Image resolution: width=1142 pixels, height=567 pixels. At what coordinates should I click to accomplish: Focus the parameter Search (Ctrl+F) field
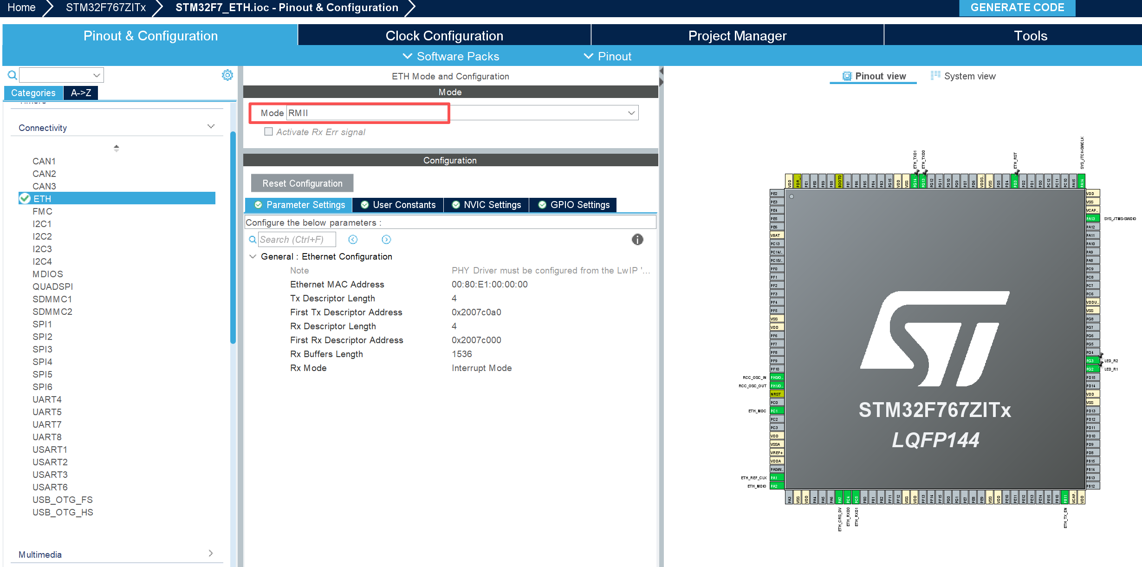(297, 240)
